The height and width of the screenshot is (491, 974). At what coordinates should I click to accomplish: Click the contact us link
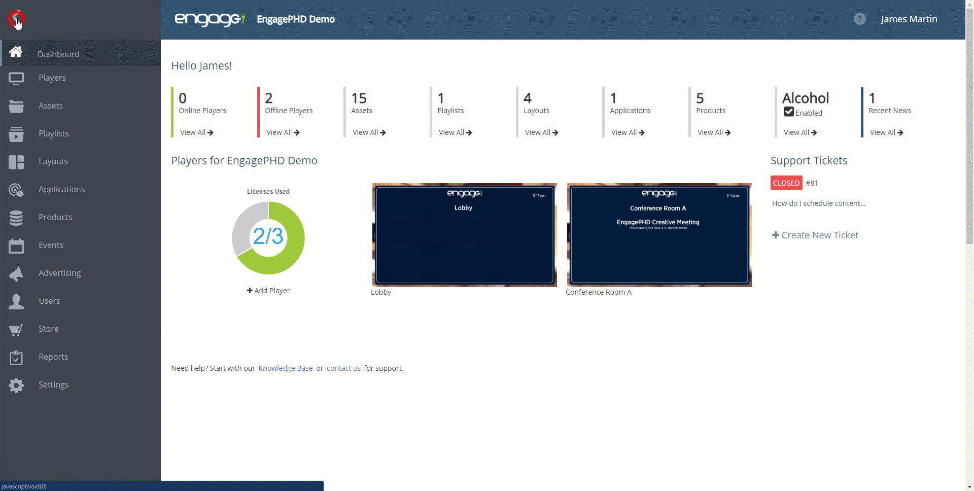(x=343, y=368)
